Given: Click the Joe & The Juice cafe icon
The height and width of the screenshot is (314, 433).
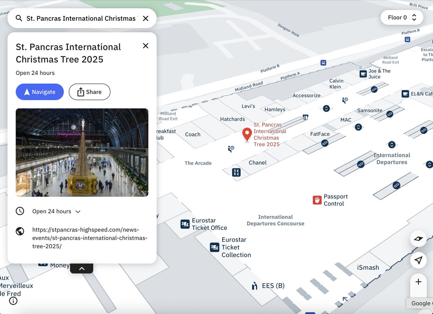Looking at the screenshot, I should point(363,74).
